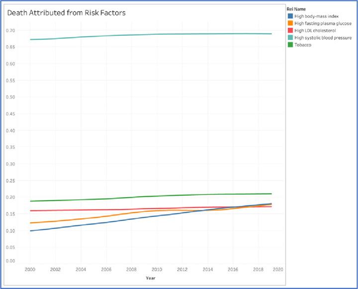358x289 pixels.
Task: Click the Rei Name legend title
Action: pos(297,9)
